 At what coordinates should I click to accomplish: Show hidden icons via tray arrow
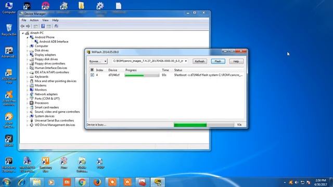click(x=285, y=182)
